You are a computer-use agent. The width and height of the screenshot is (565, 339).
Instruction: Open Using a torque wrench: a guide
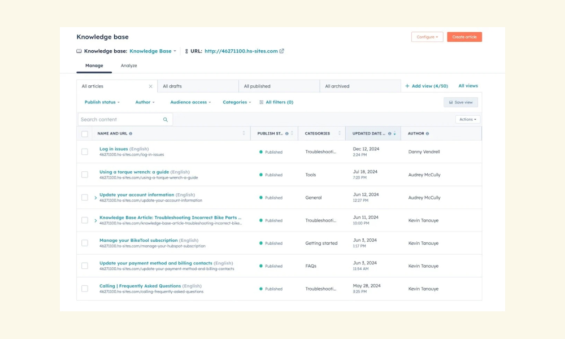(x=134, y=172)
